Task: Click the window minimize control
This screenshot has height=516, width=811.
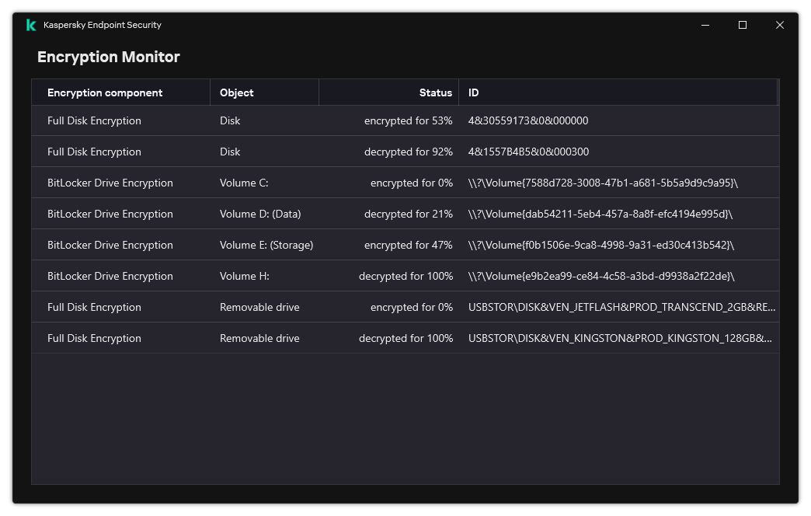Action: pyautogui.click(x=705, y=25)
